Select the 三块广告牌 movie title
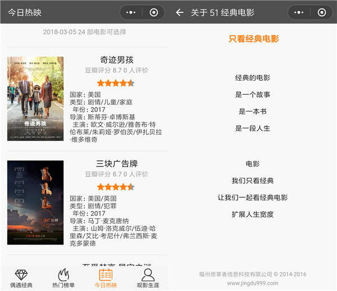 116,164
